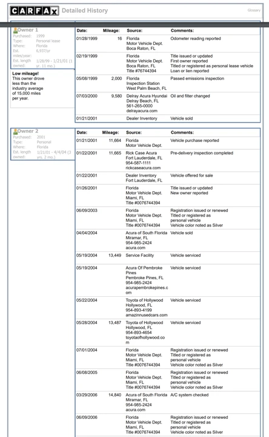This screenshot has height=437, width=269.
Task: Open the Glossary link
Action: [254, 10]
